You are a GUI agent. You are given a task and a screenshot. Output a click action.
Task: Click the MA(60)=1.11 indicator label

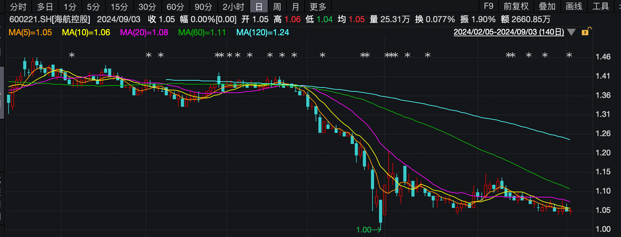click(x=202, y=32)
